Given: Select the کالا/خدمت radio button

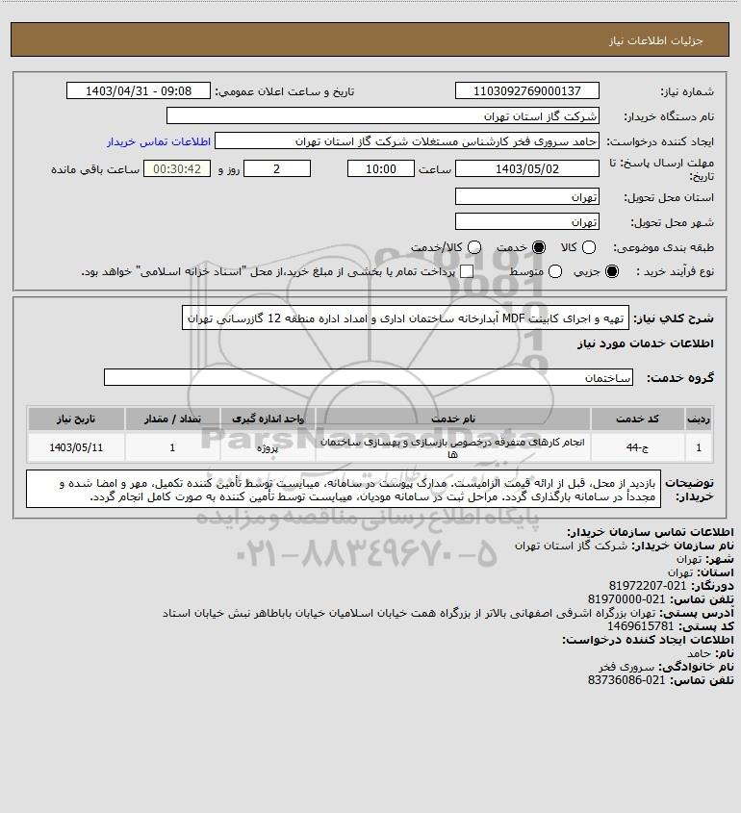Looking at the screenshot, I should pyautogui.click(x=474, y=248).
